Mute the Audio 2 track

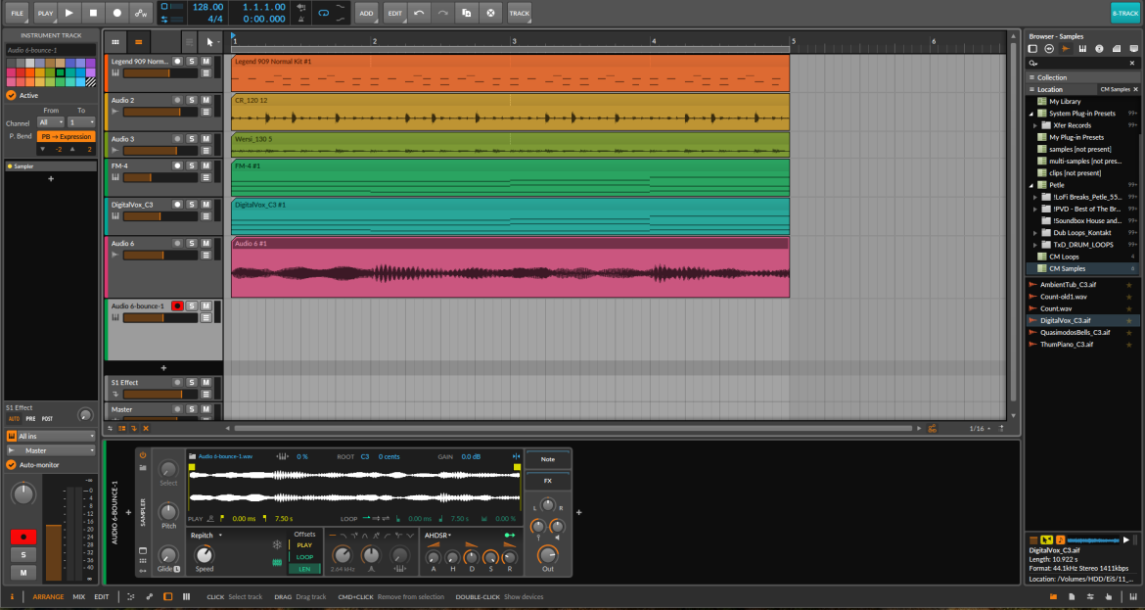pyautogui.click(x=206, y=100)
